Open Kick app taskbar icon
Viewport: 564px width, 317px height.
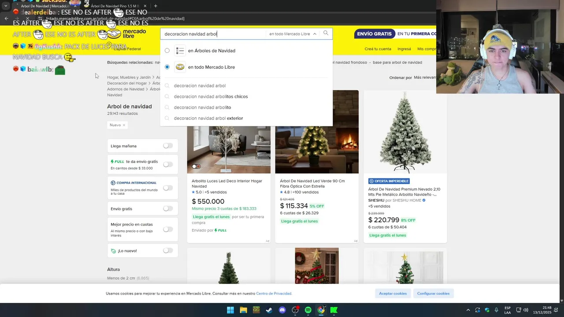click(x=334, y=310)
